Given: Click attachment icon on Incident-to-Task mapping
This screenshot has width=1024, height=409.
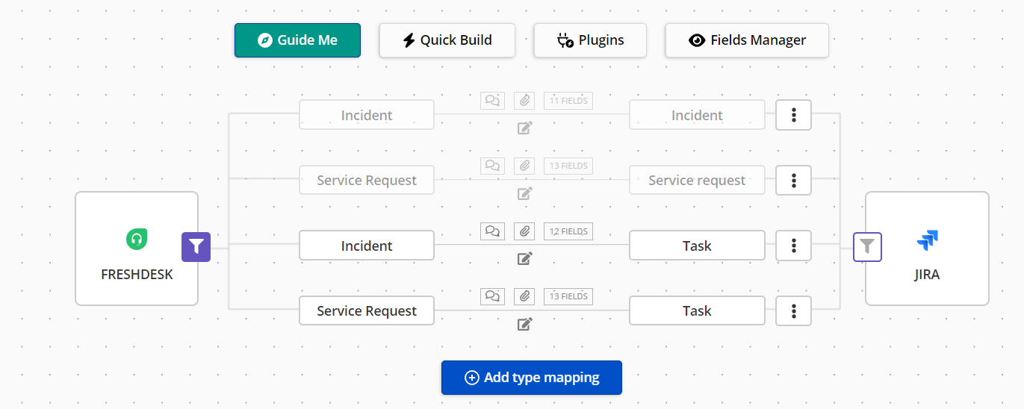Looking at the screenshot, I should (x=525, y=231).
